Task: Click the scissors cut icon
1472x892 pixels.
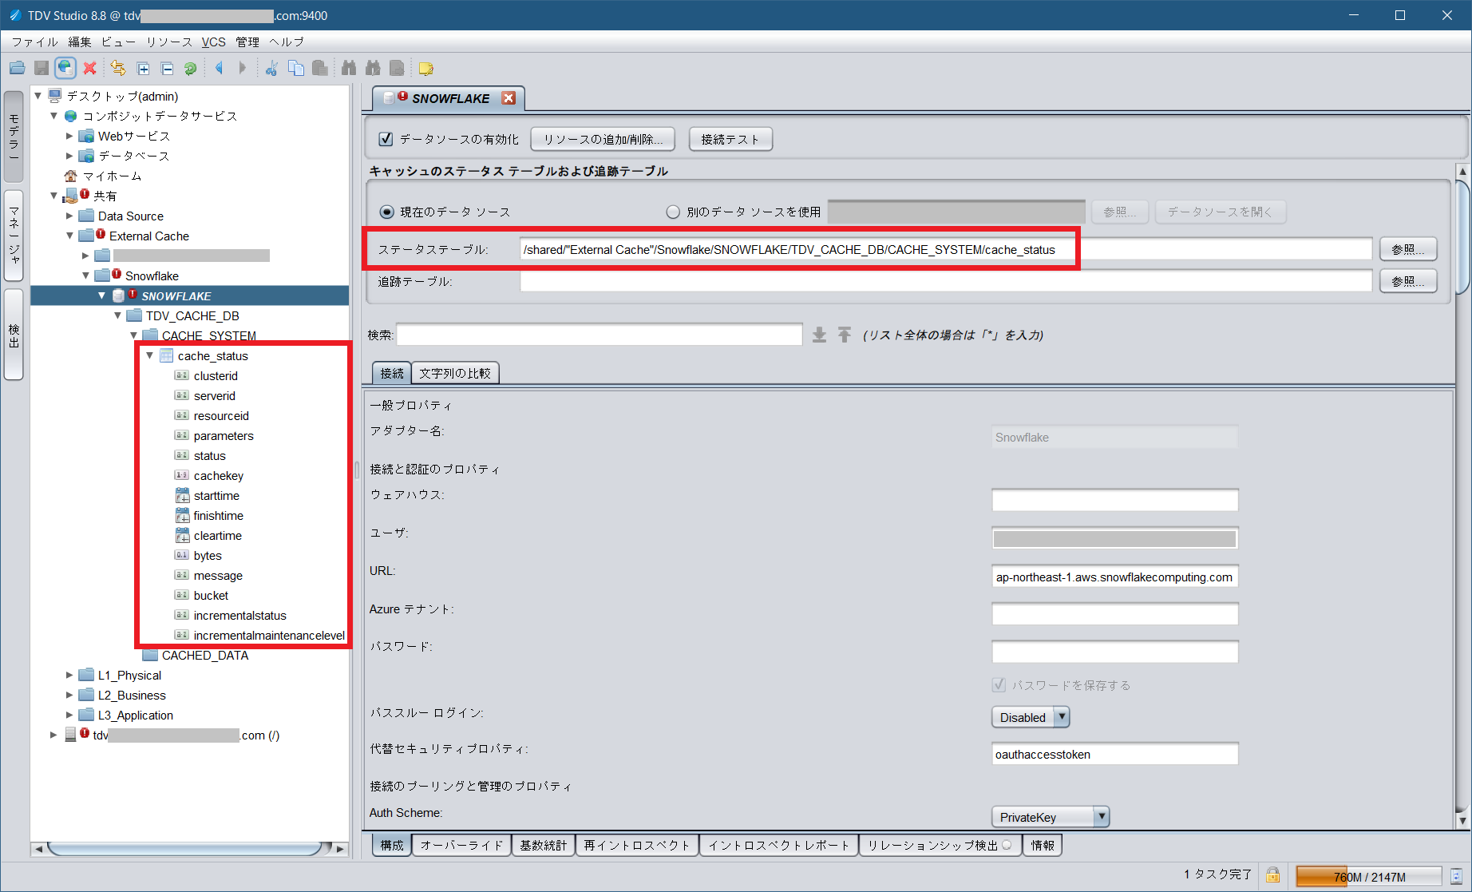Action: [271, 69]
